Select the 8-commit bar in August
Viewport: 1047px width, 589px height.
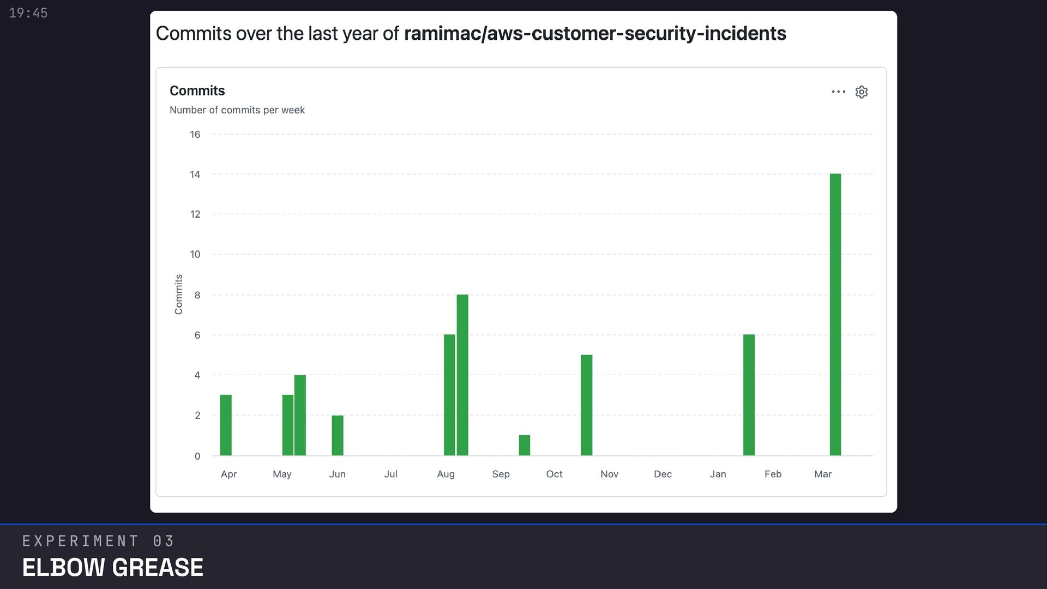(x=462, y=375)
